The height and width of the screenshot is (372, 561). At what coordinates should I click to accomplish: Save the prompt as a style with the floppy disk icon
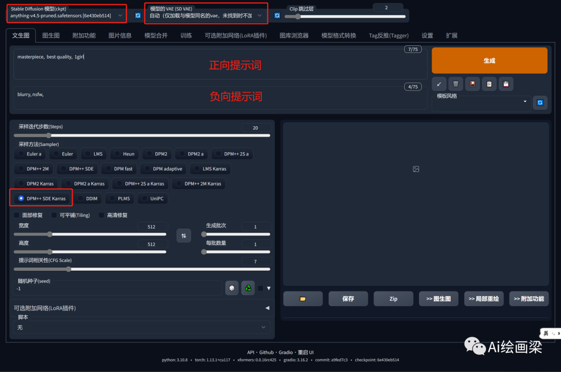[x=506, y=84]
